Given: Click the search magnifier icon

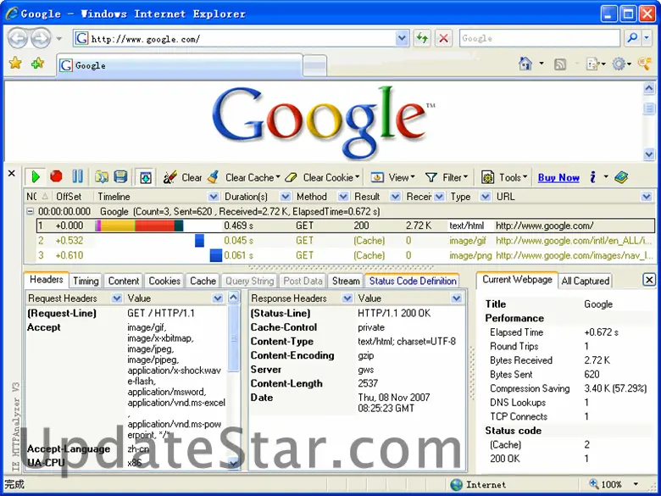Looking at the screenshot, I should [x=632, y=38].
